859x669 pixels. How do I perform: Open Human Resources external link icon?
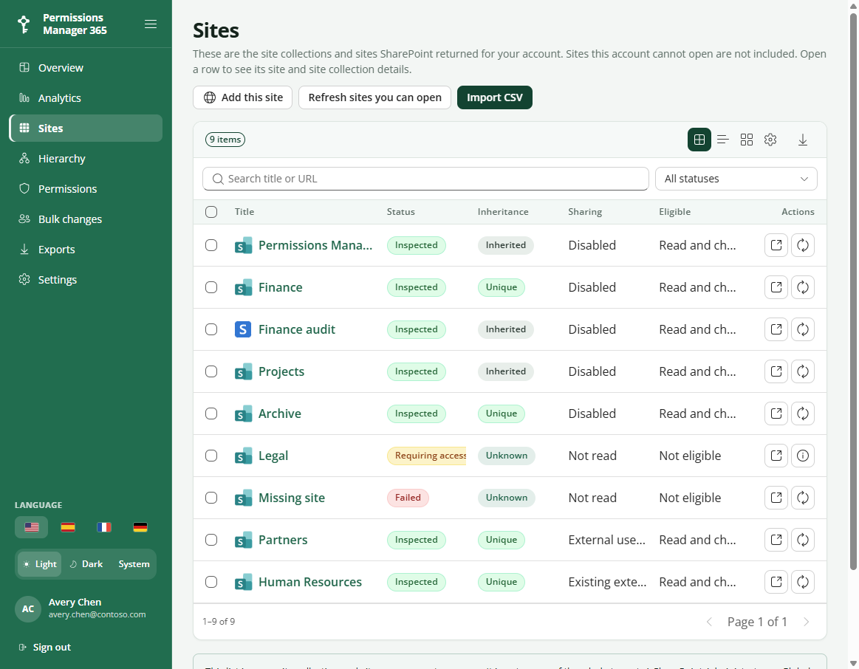point(776,582)
